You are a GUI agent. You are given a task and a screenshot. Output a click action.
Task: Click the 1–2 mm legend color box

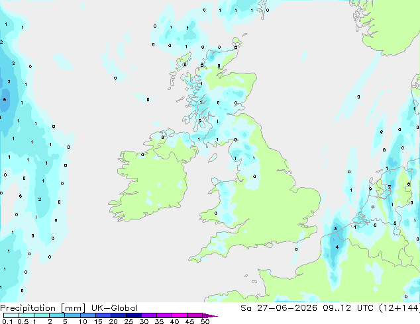click(42, 315)
